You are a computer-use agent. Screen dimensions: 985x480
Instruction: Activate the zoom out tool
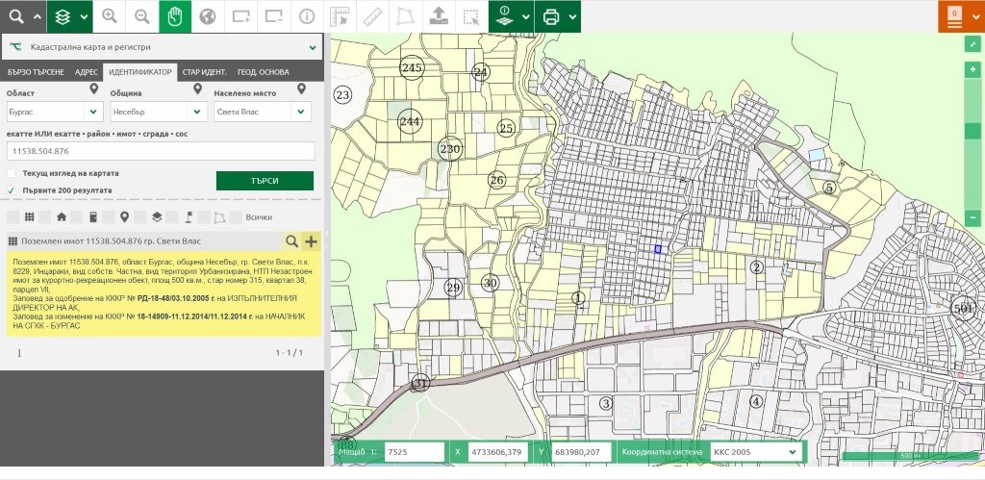click(141, 16)
